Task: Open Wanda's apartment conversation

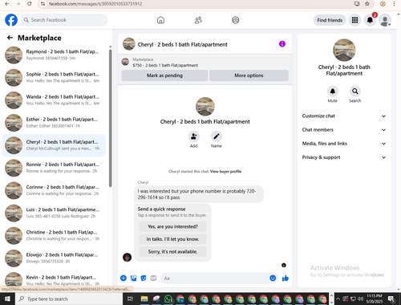Action: [54, 100]
